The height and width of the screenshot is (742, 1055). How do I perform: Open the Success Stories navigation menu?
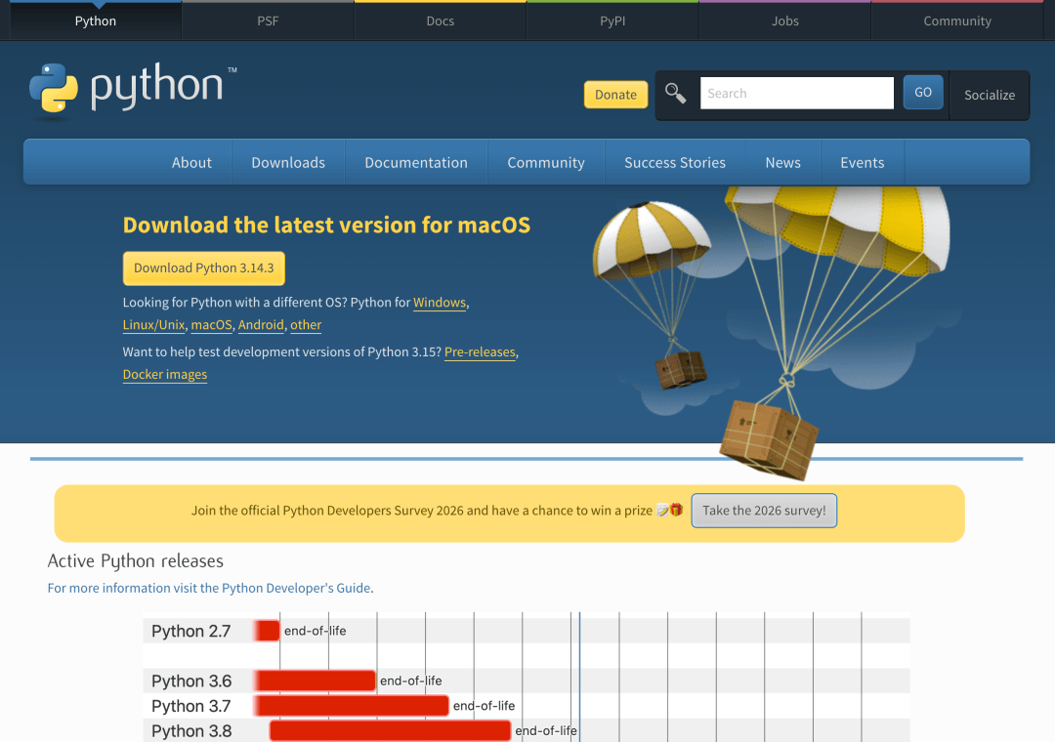point(675,162)
